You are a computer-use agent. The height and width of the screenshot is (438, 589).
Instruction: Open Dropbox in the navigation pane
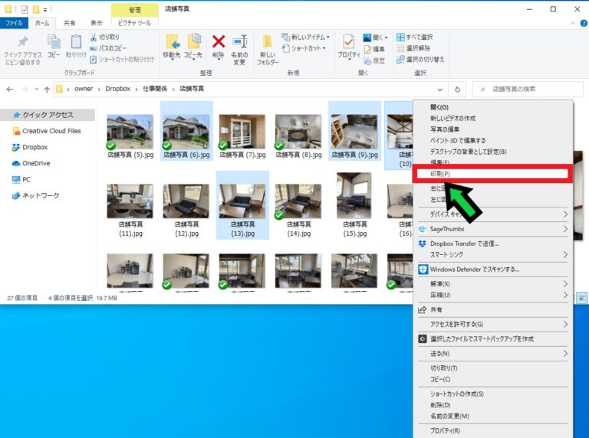coord(30,147)
